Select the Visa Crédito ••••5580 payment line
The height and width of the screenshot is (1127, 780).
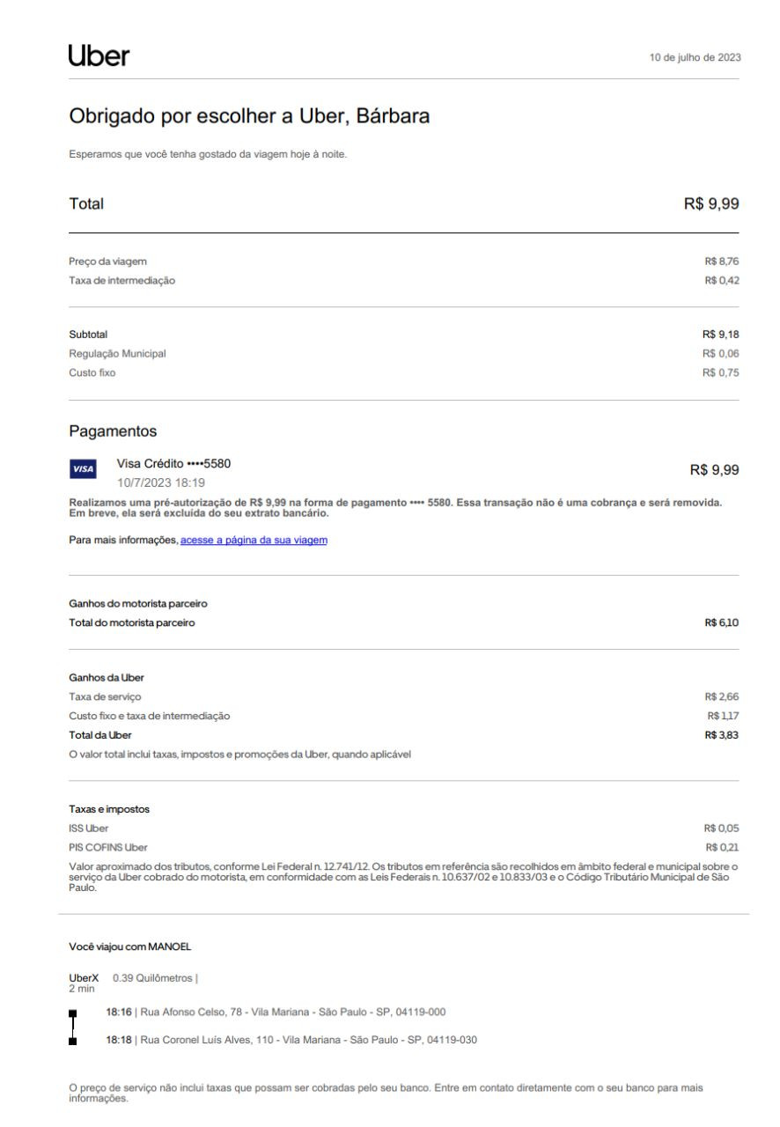(x=174, y=463)
